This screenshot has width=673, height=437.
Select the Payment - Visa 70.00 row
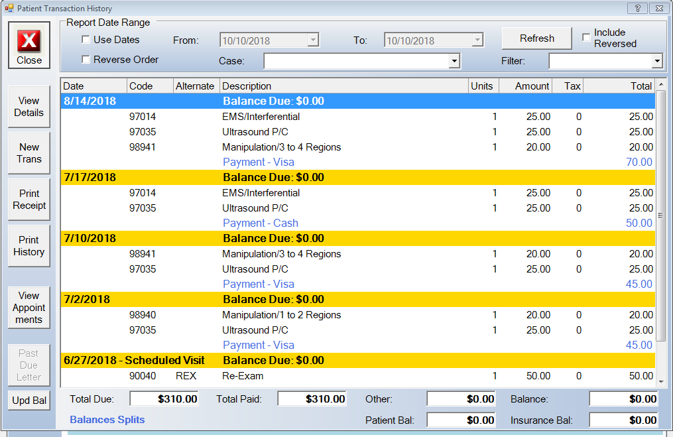[358, 162]
